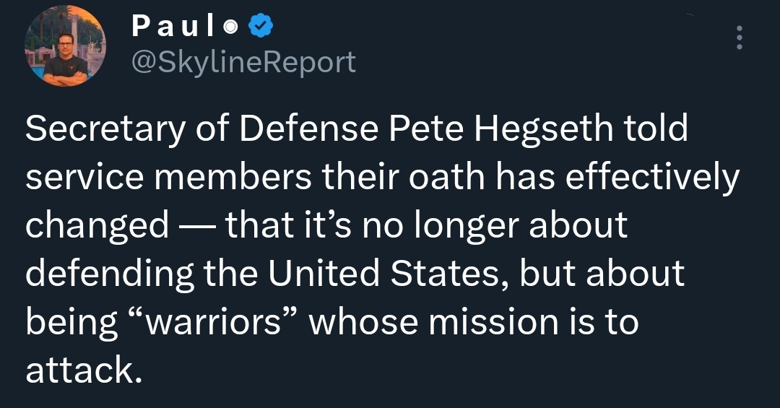Visit the @SkylineReport handle

click(x=243, y=63)
